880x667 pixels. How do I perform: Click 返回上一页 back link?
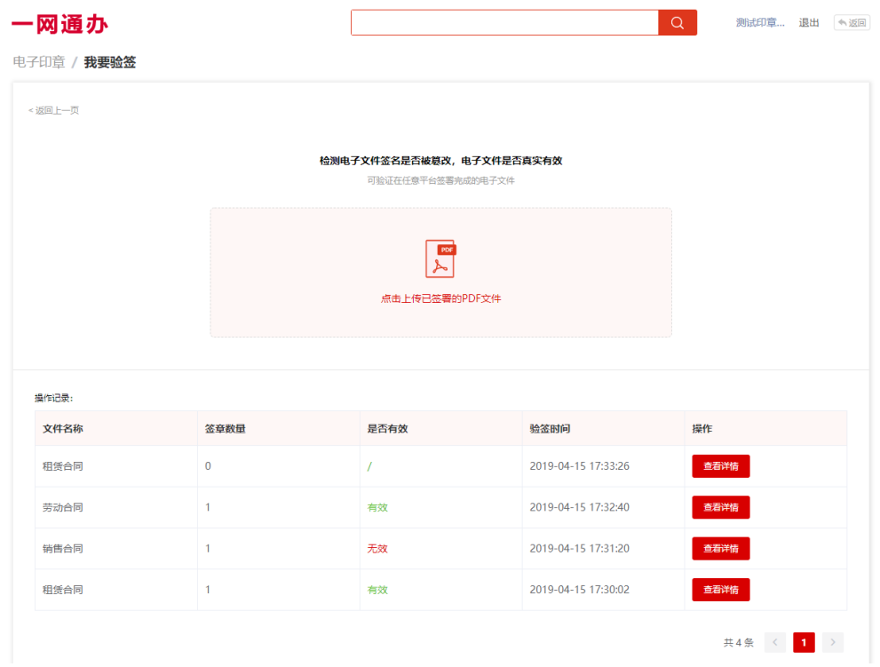[x=54, y=110]
